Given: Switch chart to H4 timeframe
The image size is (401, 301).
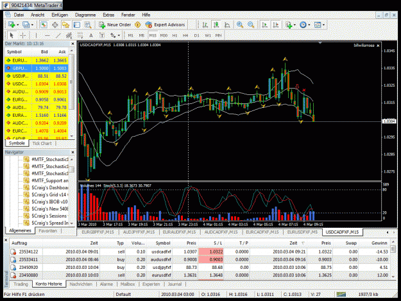Looking at the screenshot, I should click(185, 35).
